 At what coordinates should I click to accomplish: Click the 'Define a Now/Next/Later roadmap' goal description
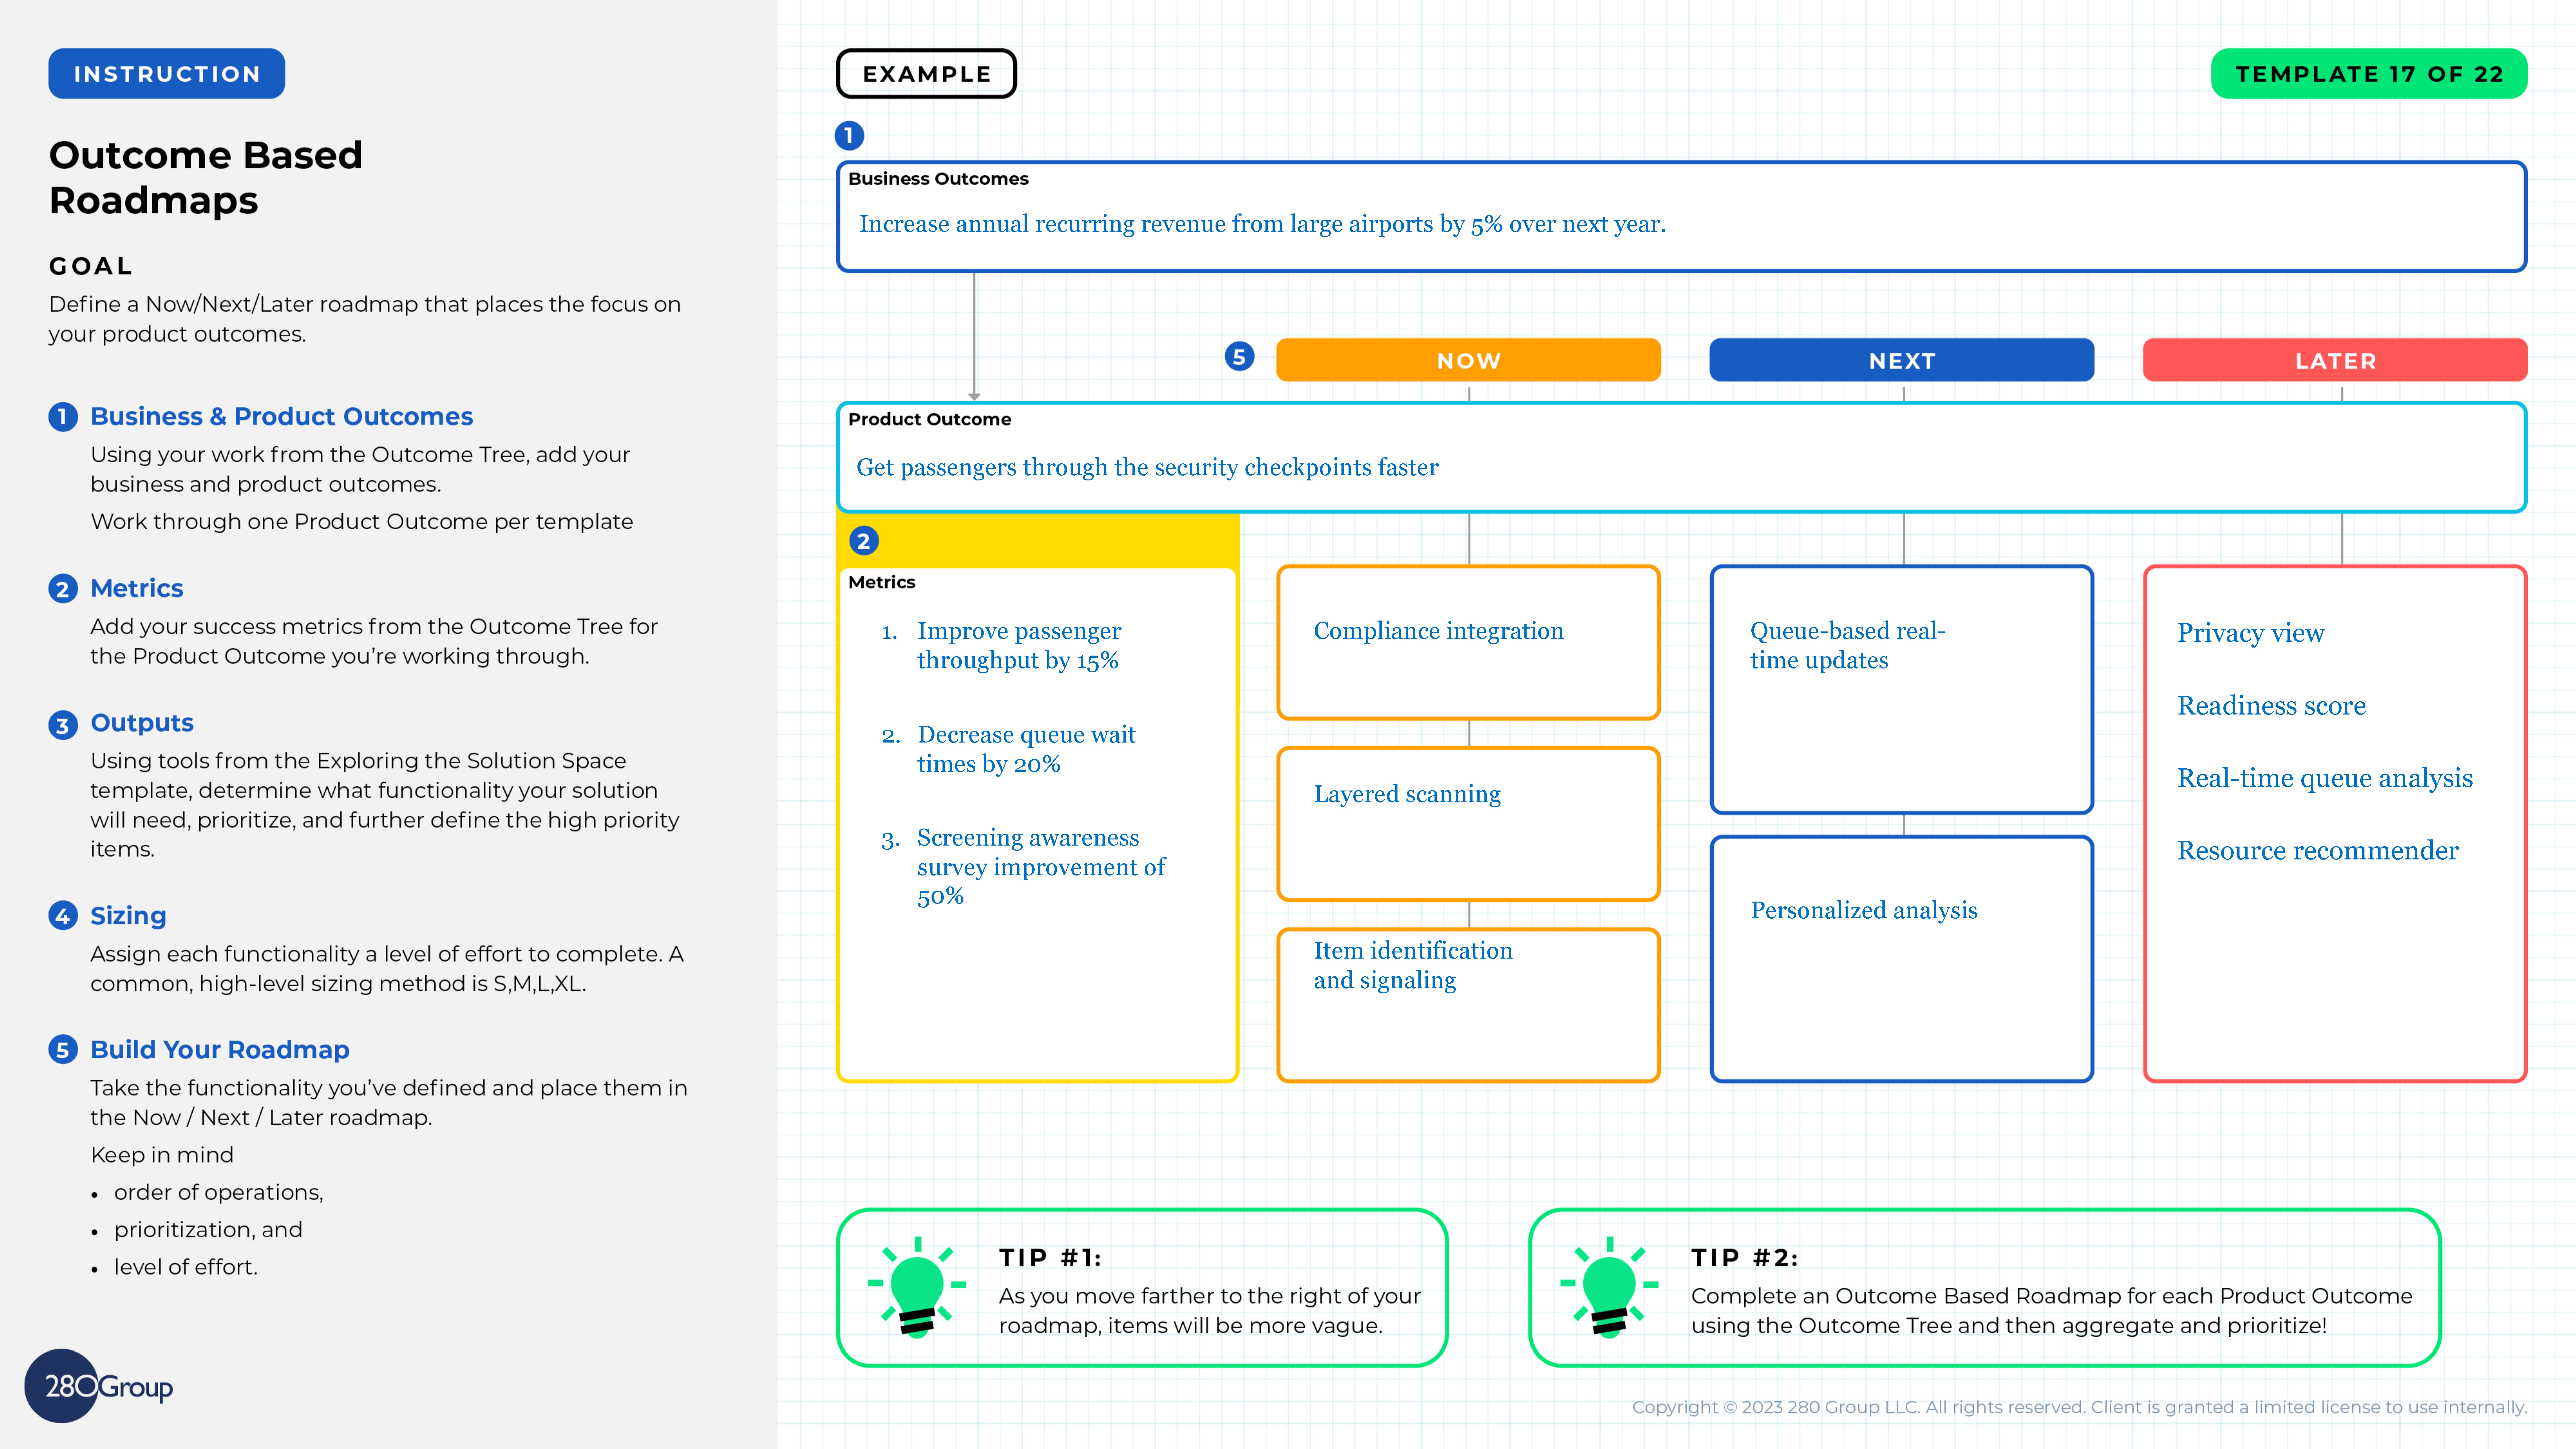coord(365,319)
